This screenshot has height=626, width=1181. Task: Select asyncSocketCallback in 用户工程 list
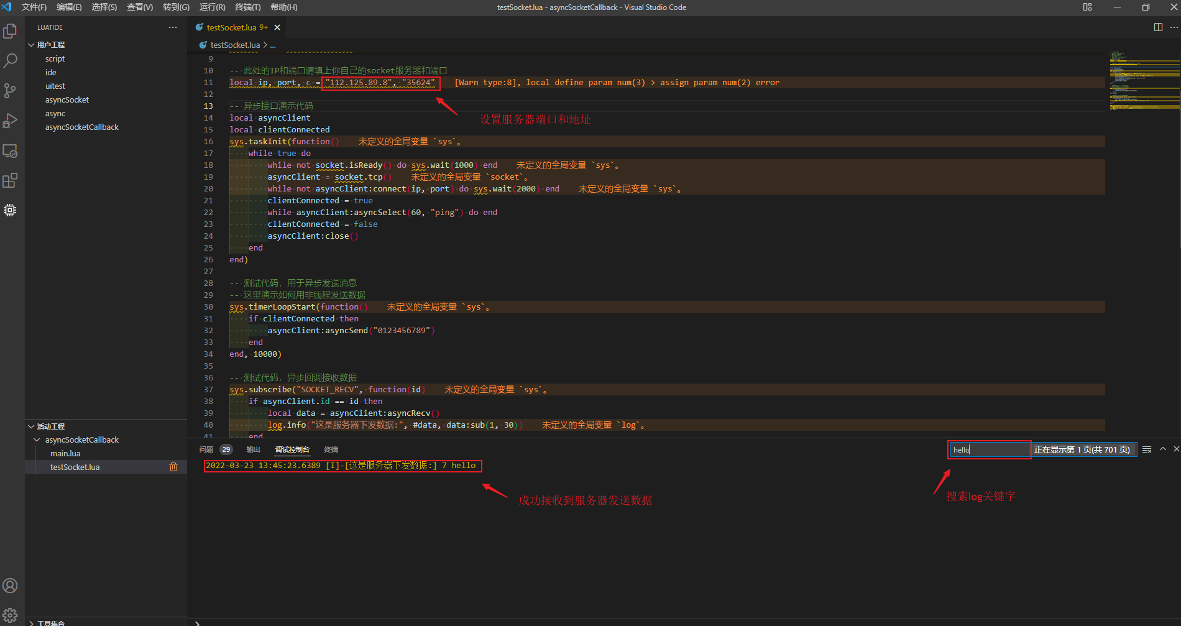pyautogui.click(x=82, y=127)
